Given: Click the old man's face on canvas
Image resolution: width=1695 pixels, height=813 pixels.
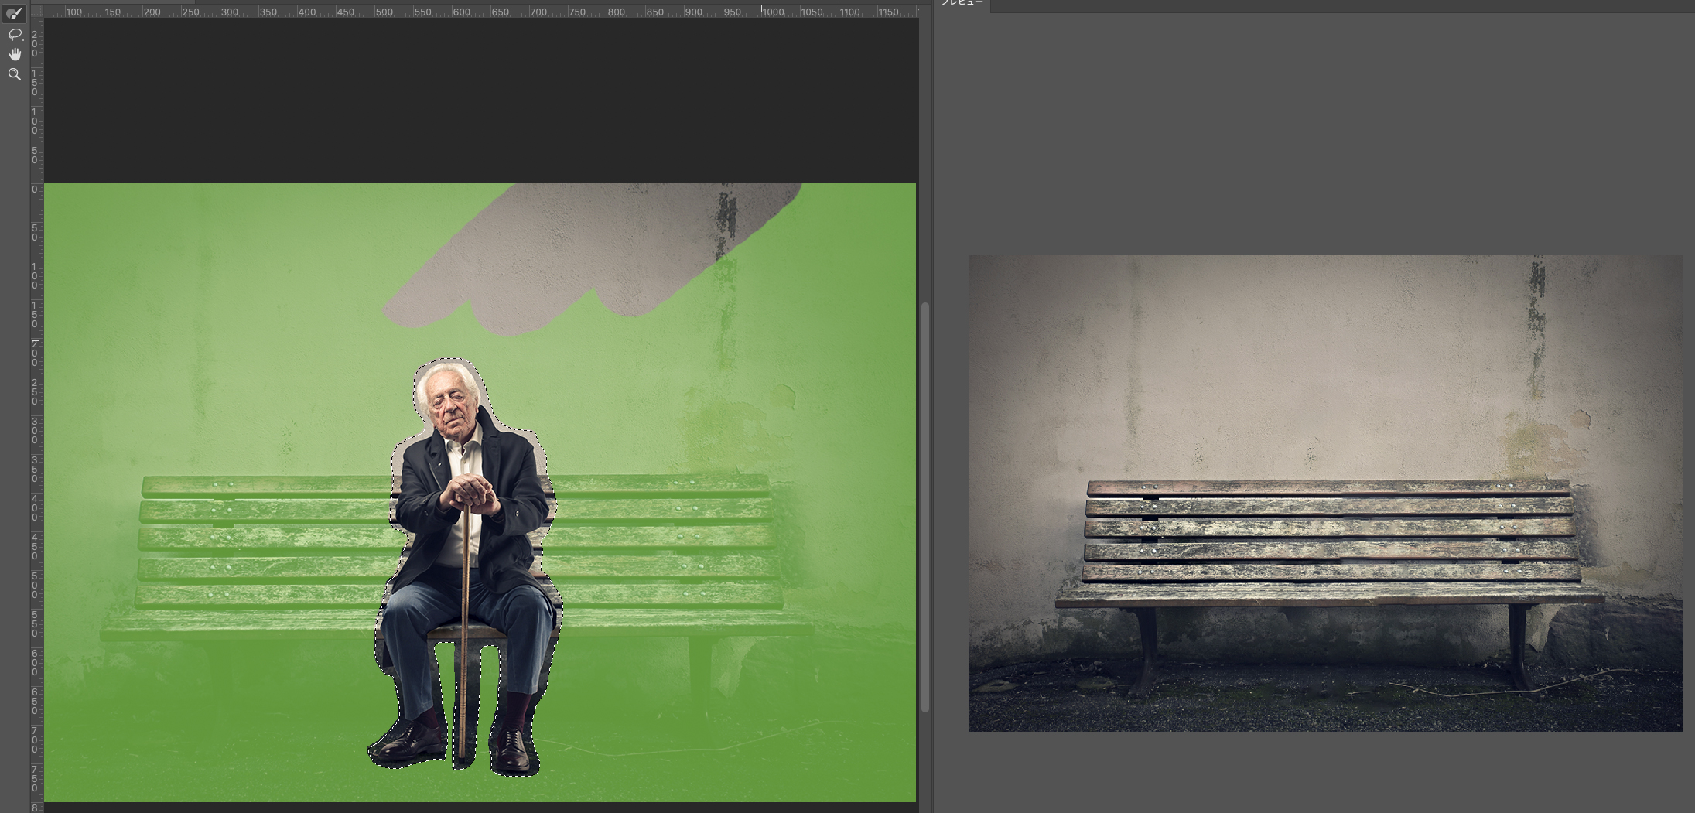Looking at the screenshot, I should [449, 404].
